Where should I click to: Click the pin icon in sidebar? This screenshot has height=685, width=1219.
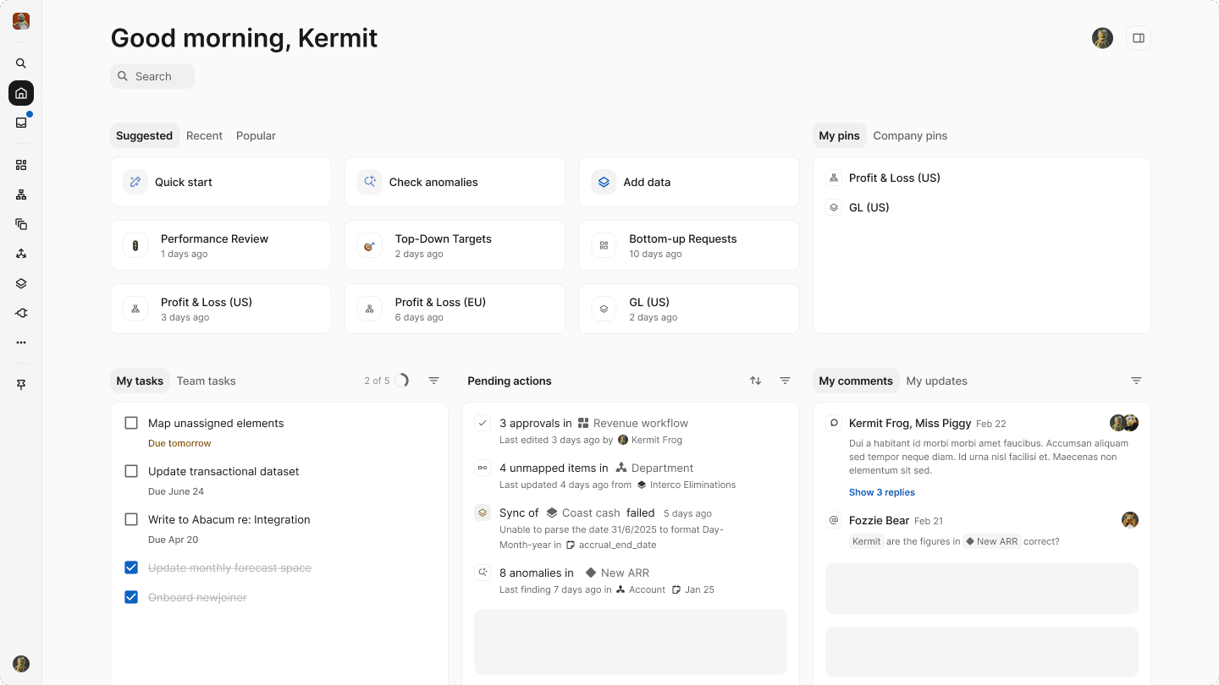[x=21, y=385]
